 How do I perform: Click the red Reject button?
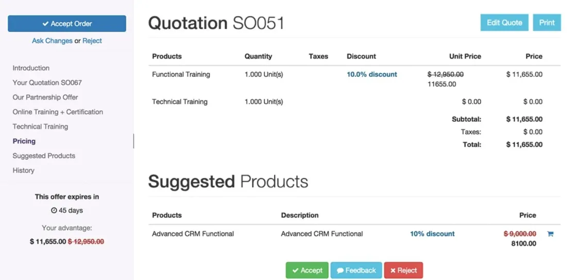click(403, 270)
